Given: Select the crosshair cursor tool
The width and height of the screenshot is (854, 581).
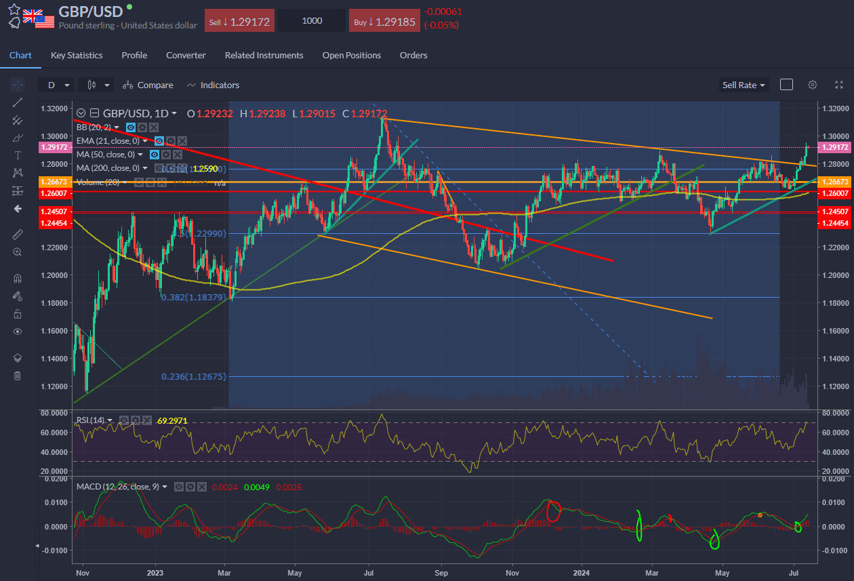Looking at the screenshot, I should pyautogui.click(x=18, y=85).
